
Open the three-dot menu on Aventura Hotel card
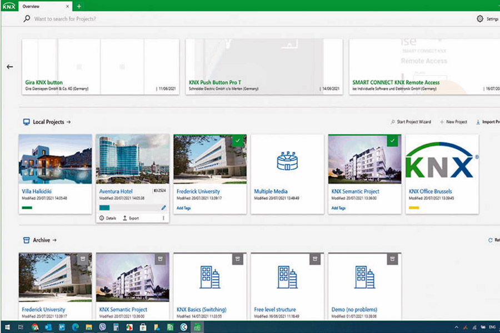163,218
